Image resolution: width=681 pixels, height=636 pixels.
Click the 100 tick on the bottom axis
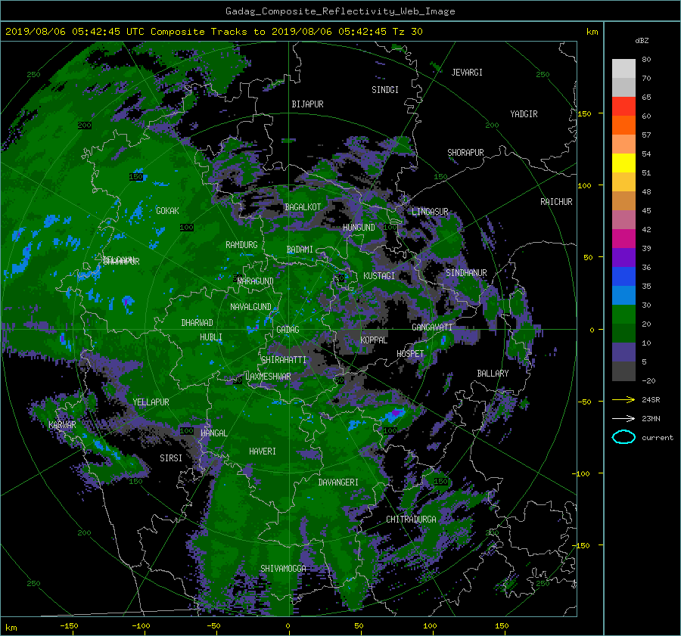click(430, 626)
